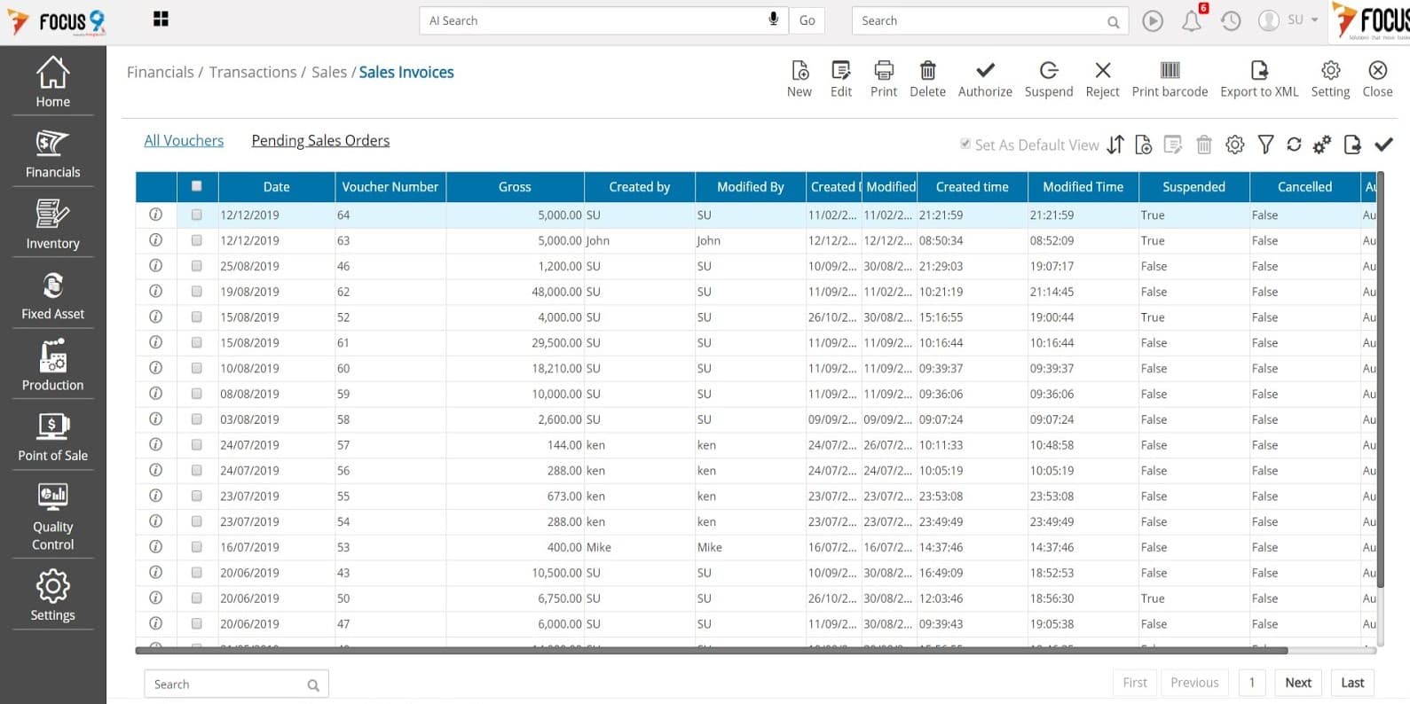Check the row checkbox for voucher 63

197,240
